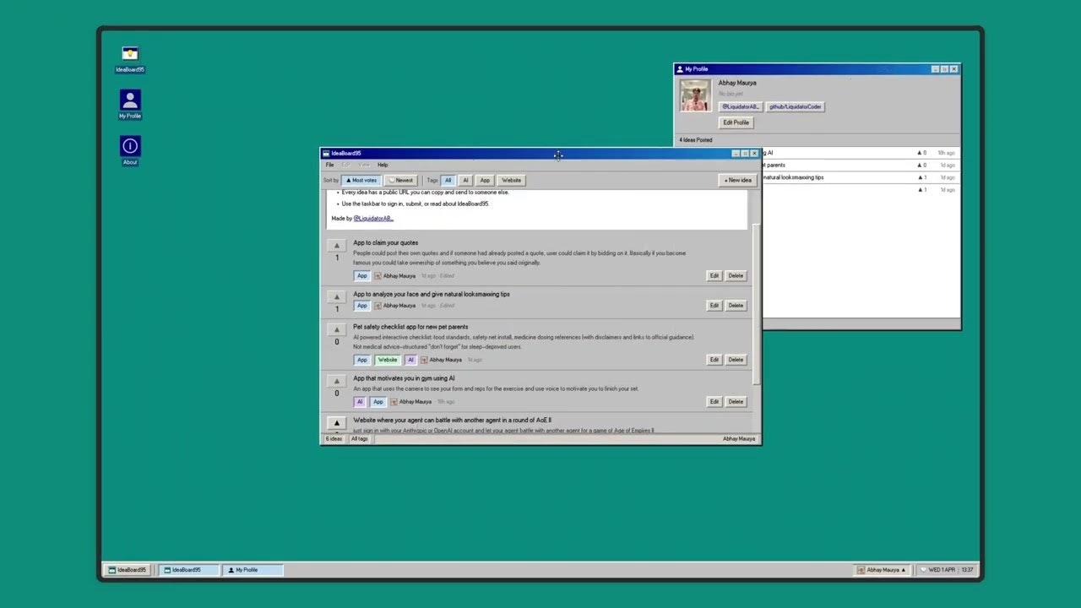Switch to My Profile via taskbar button
Image resolution: width=1081 pixels, height=608 pixels.
tap(247, 569)
